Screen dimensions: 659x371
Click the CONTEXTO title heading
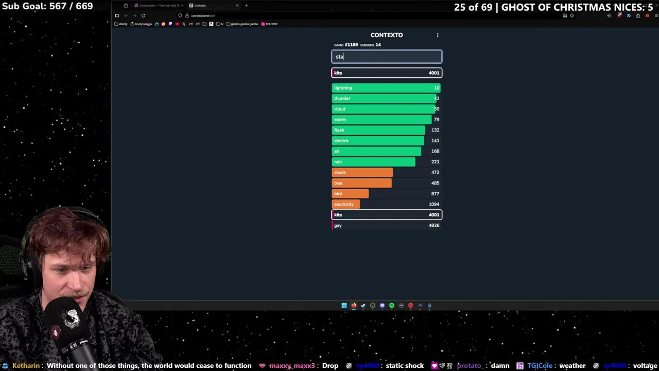click(x=387, y=35)
